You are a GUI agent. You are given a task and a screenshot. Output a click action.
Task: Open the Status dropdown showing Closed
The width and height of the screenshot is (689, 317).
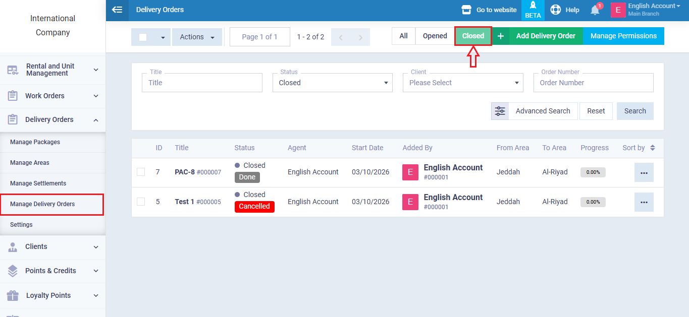[332, 83]
